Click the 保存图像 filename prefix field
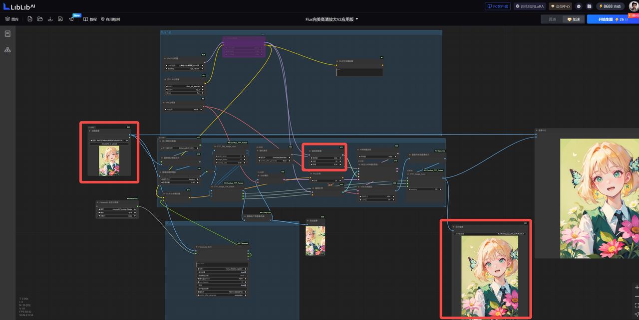This screenshot has height=320, width=639. click(x=490, y=233)
